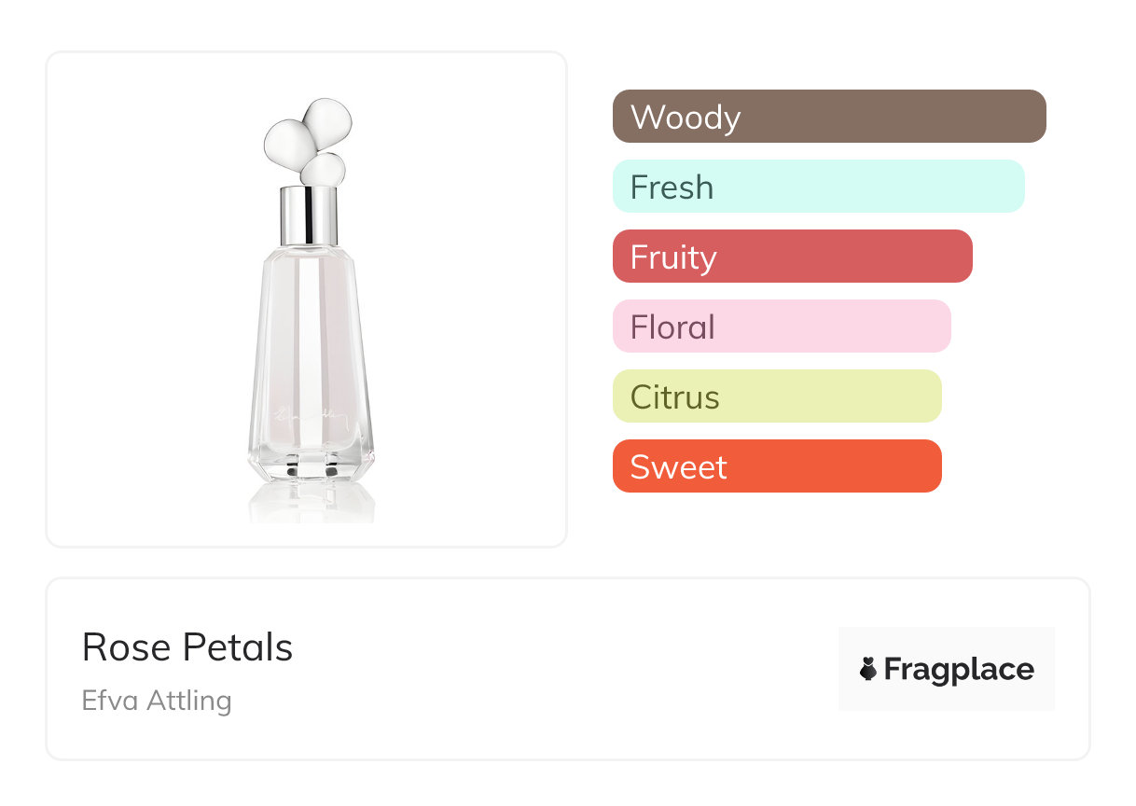The image size is (1136, 806).
Task: Click the silver collar of the bottle
Action: 309,215
